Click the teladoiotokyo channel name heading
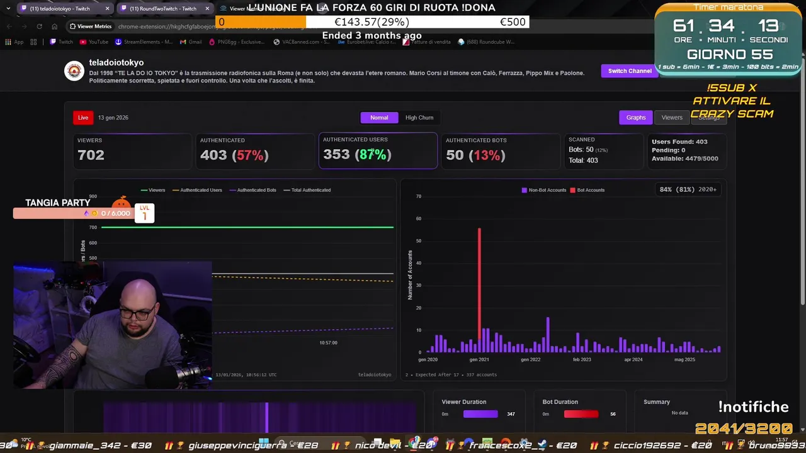 pyautogui.click(x=116, y=63)
